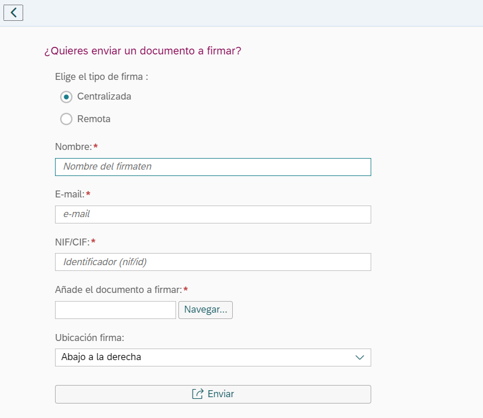Click the Ubicación firma label
The height and width of the screenshot is (418, 483).
pyautogui.click(x=90, y=338)
